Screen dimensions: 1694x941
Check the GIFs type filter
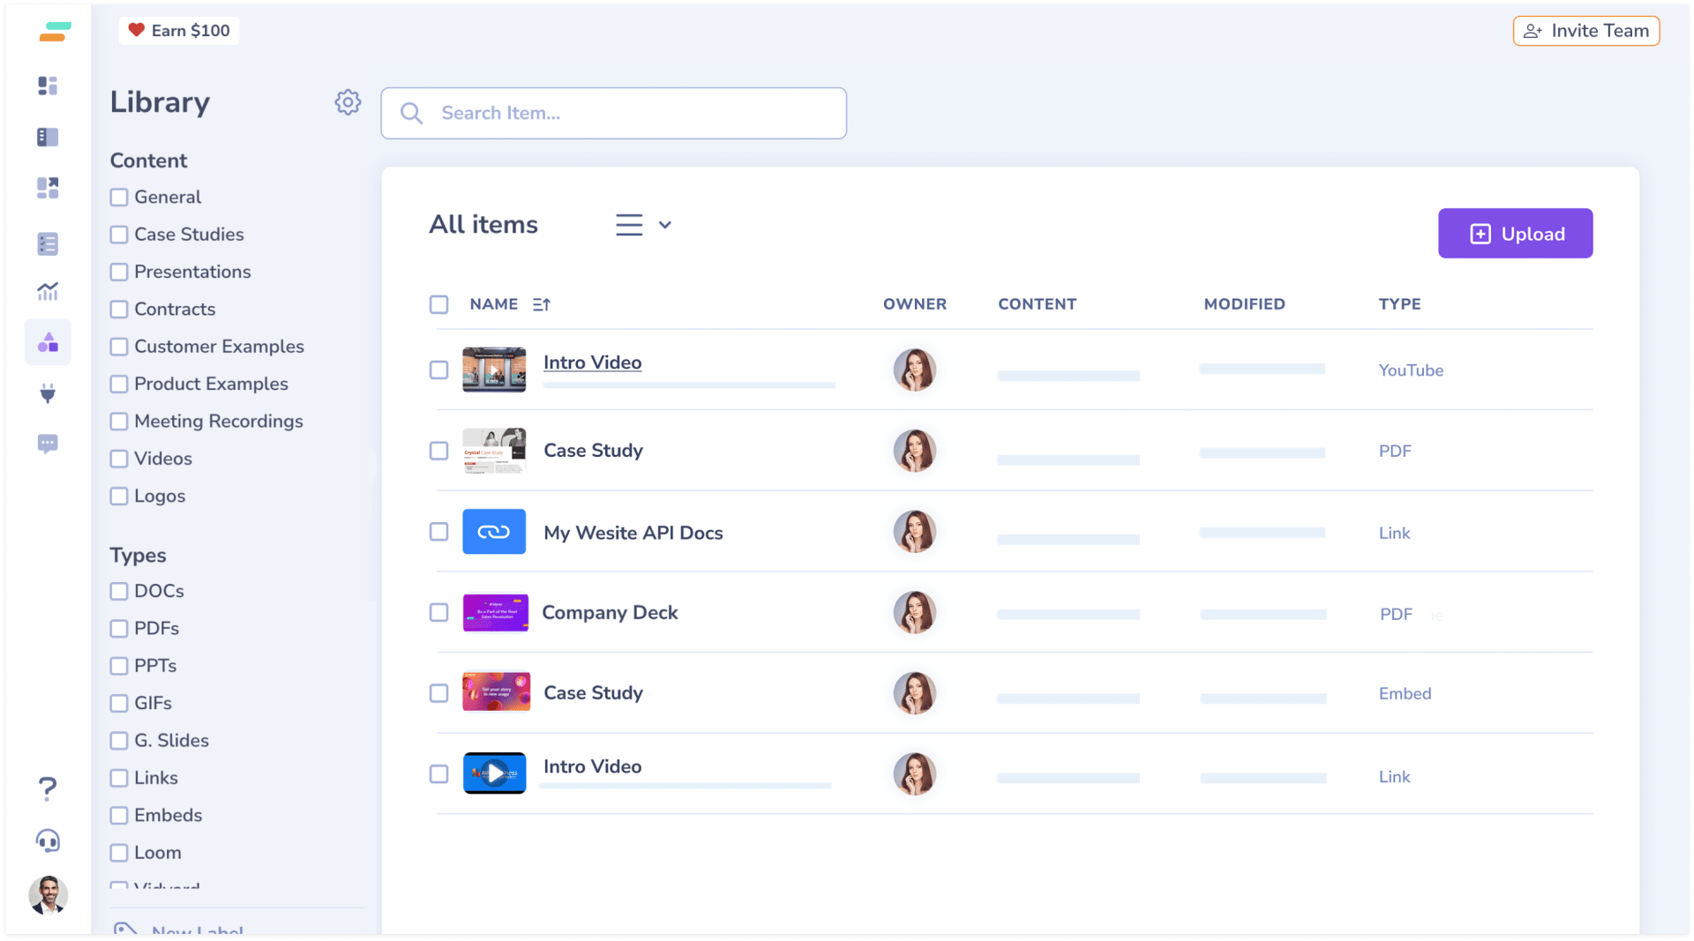point(119,703)
